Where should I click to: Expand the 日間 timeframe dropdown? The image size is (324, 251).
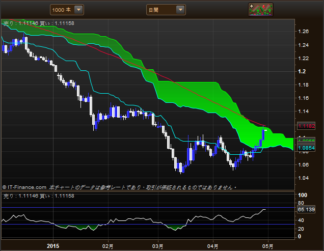(x=166, y=10)
